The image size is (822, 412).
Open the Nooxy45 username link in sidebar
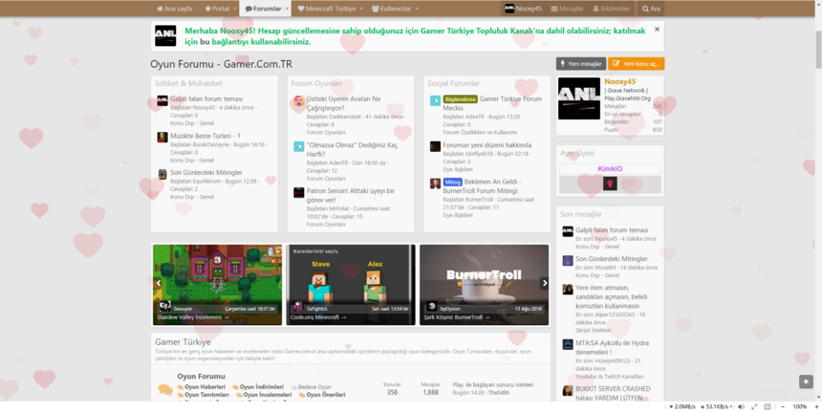point(619,82)
